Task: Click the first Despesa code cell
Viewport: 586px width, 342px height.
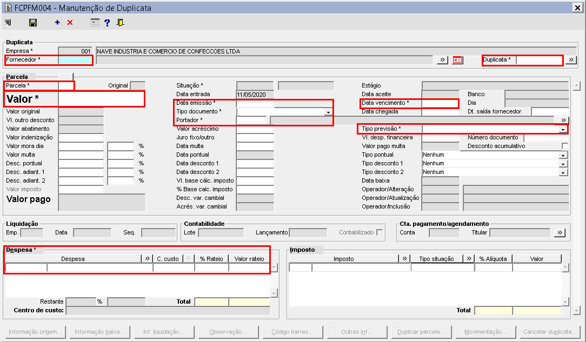Action: point(26,267)
